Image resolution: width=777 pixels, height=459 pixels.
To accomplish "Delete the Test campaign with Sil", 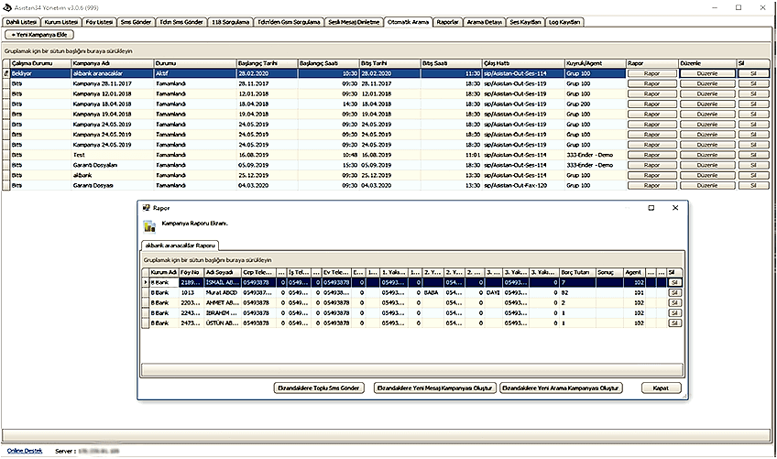I will coord(753,154).
